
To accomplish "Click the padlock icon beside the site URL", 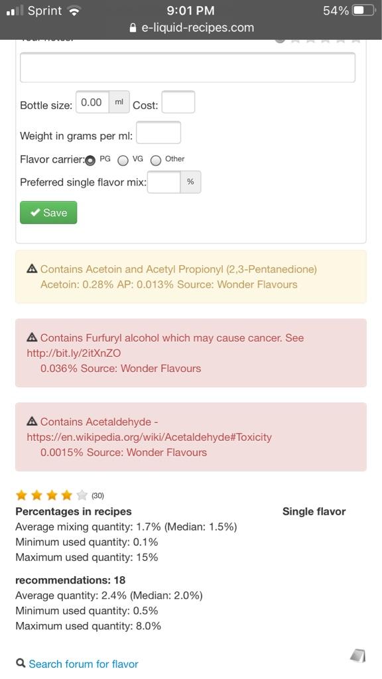I will point(133,28).
